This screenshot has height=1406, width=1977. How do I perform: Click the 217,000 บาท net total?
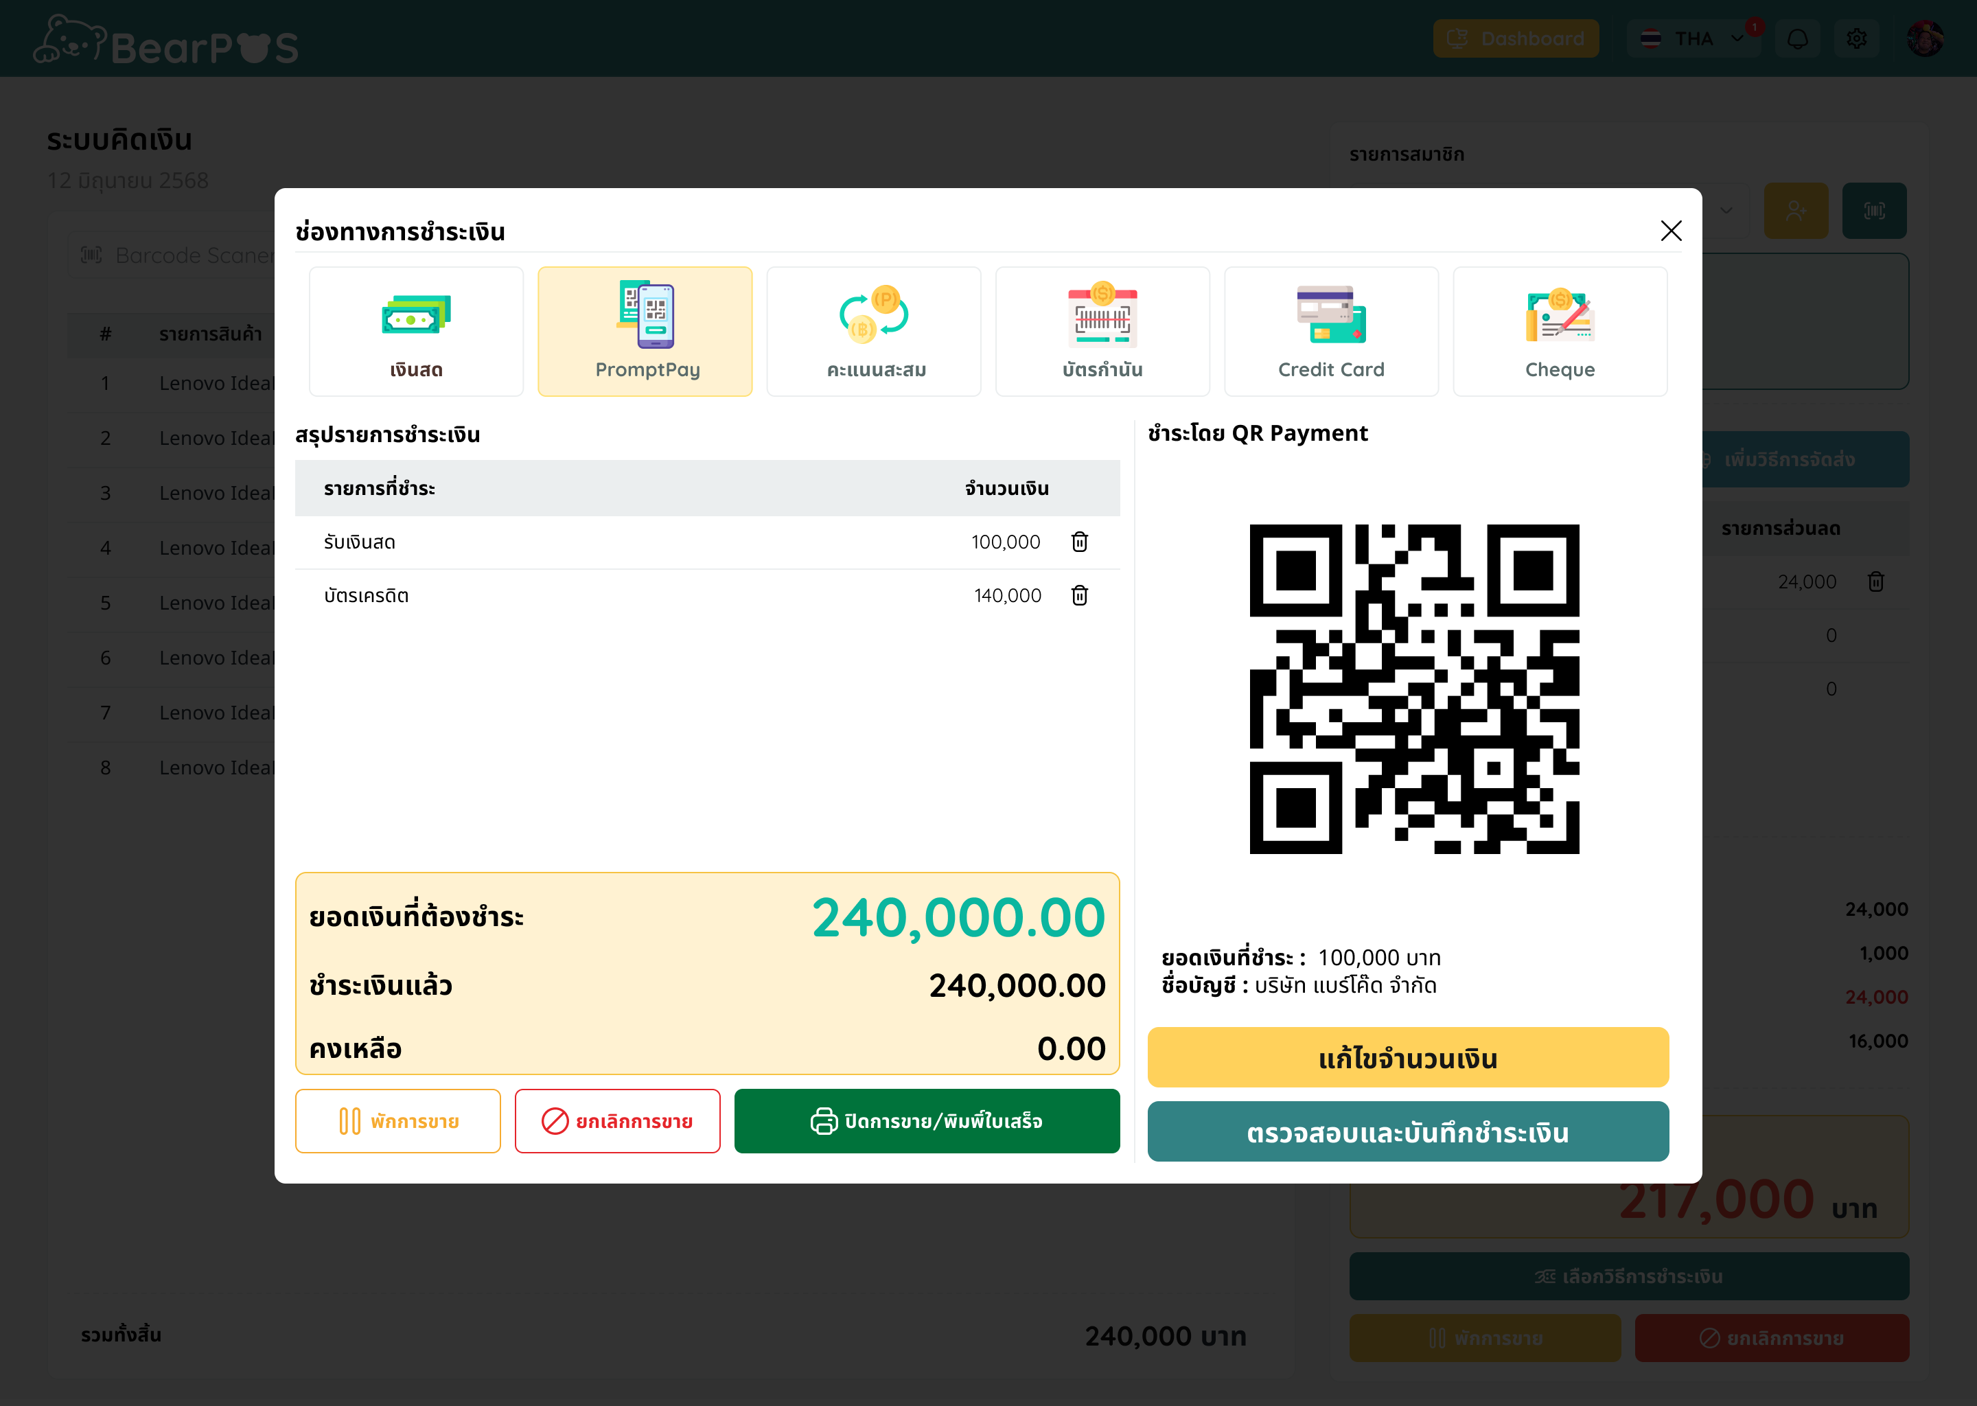[x=1748, y=1200]
